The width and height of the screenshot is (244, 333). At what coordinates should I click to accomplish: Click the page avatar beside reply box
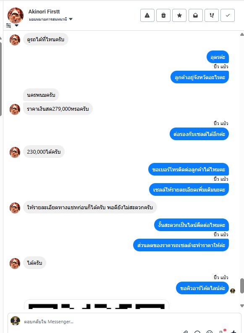click(x=15, y=321)
